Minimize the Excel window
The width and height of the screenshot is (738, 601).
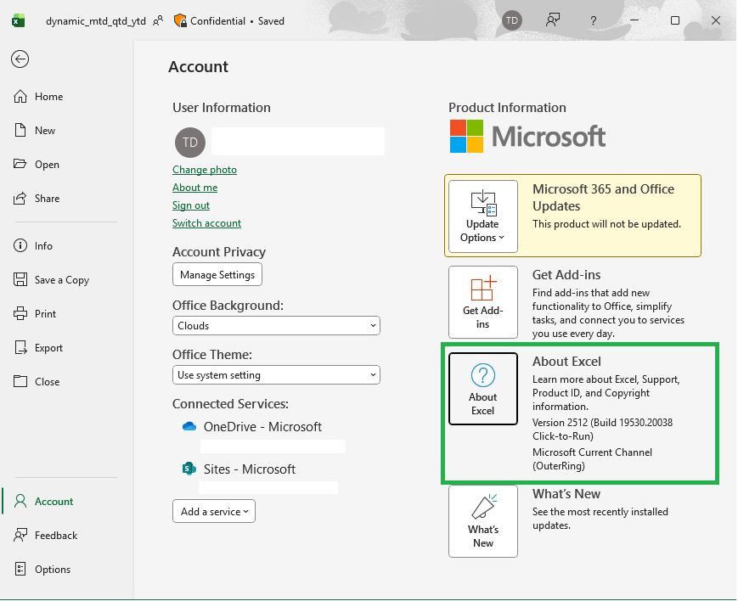634,20
